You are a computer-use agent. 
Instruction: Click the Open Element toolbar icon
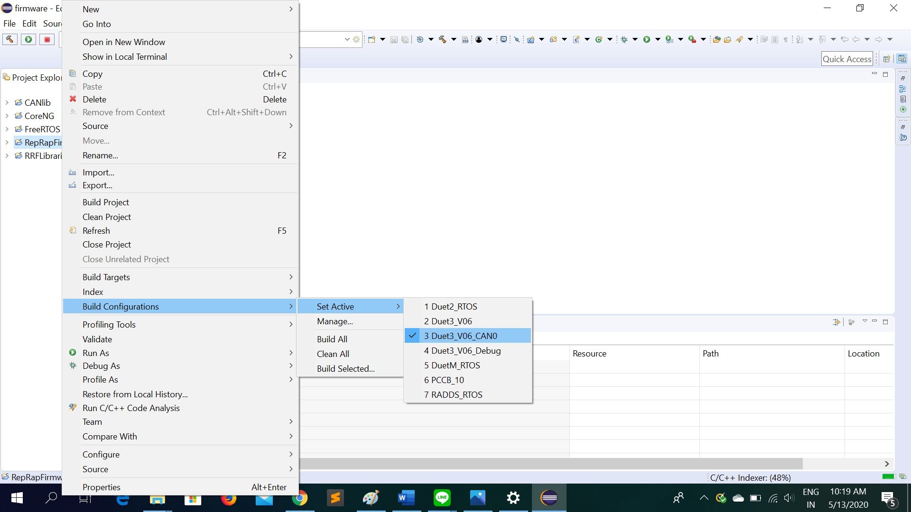[716, 39]
